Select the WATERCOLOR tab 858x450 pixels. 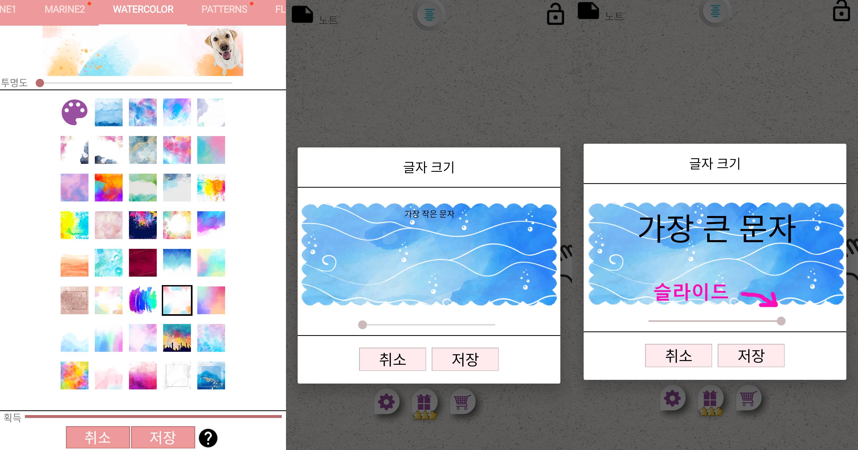pyautogui.click(x=143, y=9)
